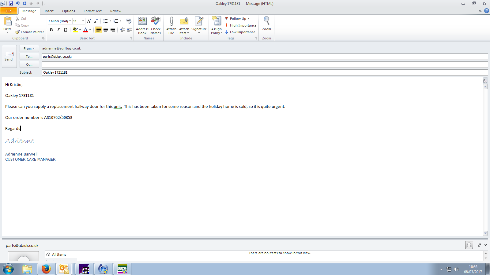Click the contact photo icon in People Pane
Screen dimensions: 490x275
click(x=469, y=245)
